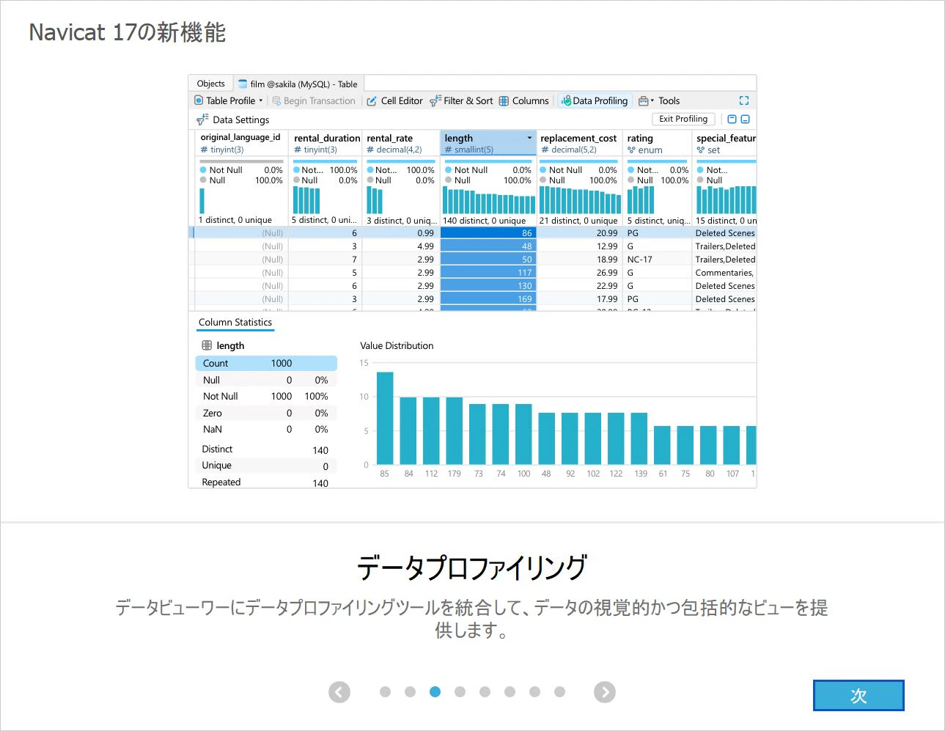Click the 次 button

tap(858, 695)
